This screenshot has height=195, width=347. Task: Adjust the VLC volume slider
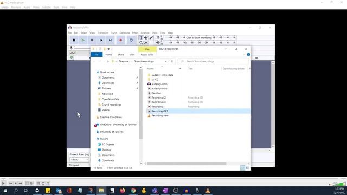click(x=339, y=184)
